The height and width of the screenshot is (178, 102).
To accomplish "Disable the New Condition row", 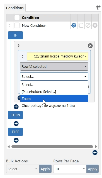I will point(88,25).
